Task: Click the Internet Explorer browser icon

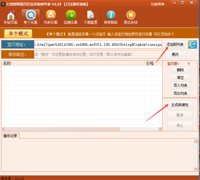Action: [x=192, y=44]
